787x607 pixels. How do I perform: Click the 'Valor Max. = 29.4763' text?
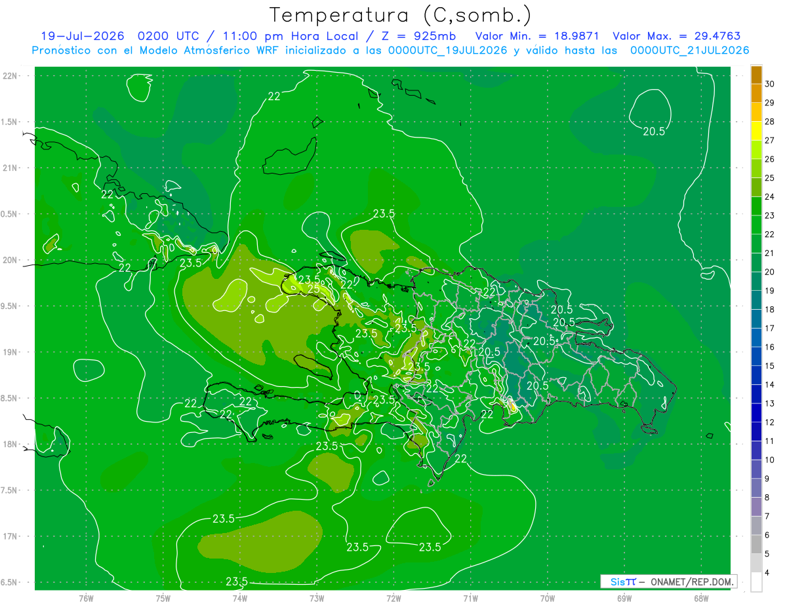tap(677, 36)
